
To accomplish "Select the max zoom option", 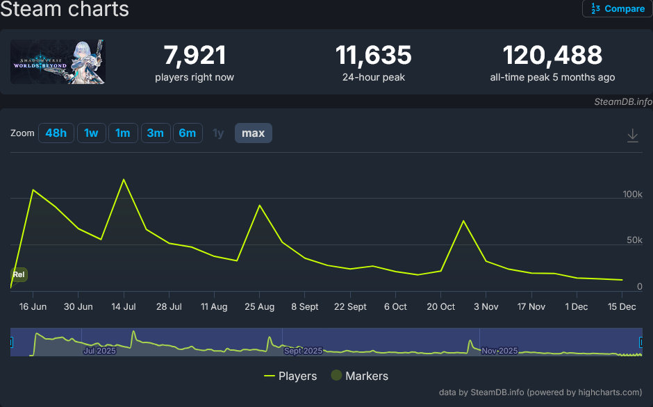I will click(x=253, y=133).
